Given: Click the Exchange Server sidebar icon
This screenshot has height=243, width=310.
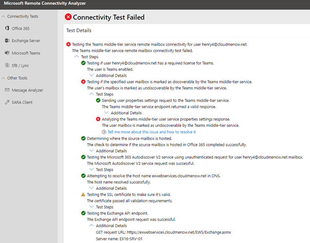Looking at the screenshot, I should pos(7,40).
